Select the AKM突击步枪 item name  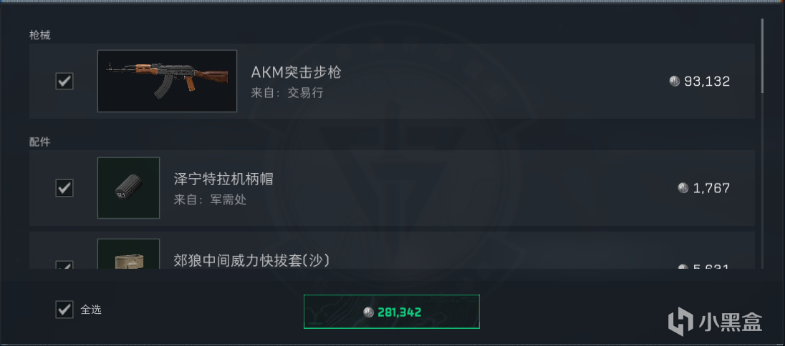click(296, 72)
